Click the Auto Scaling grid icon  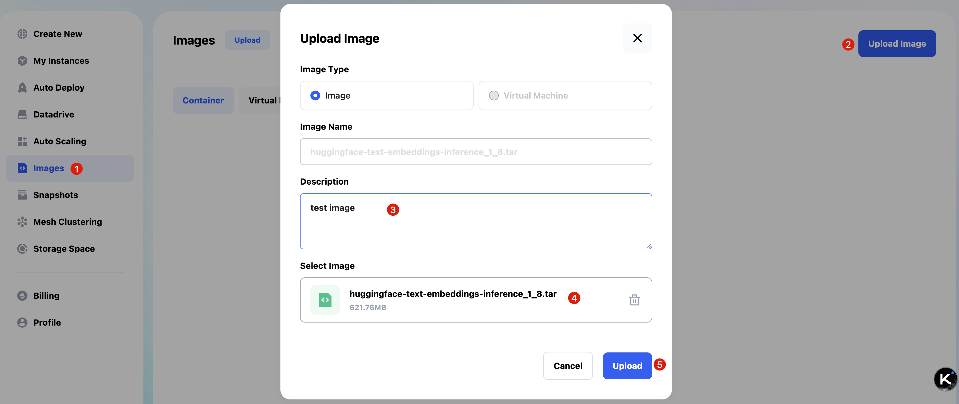22,141
